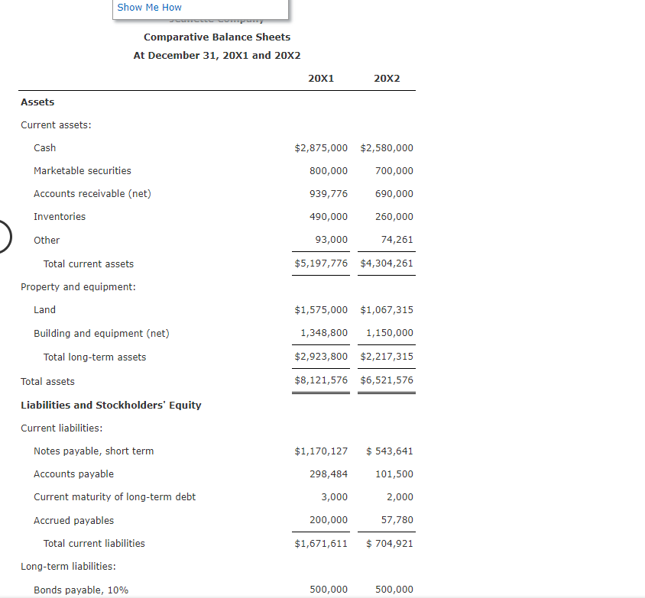This screenshot has width=645, height=598.
Task: Select Accrued payables value 57,780
Action: coord(397,520)
